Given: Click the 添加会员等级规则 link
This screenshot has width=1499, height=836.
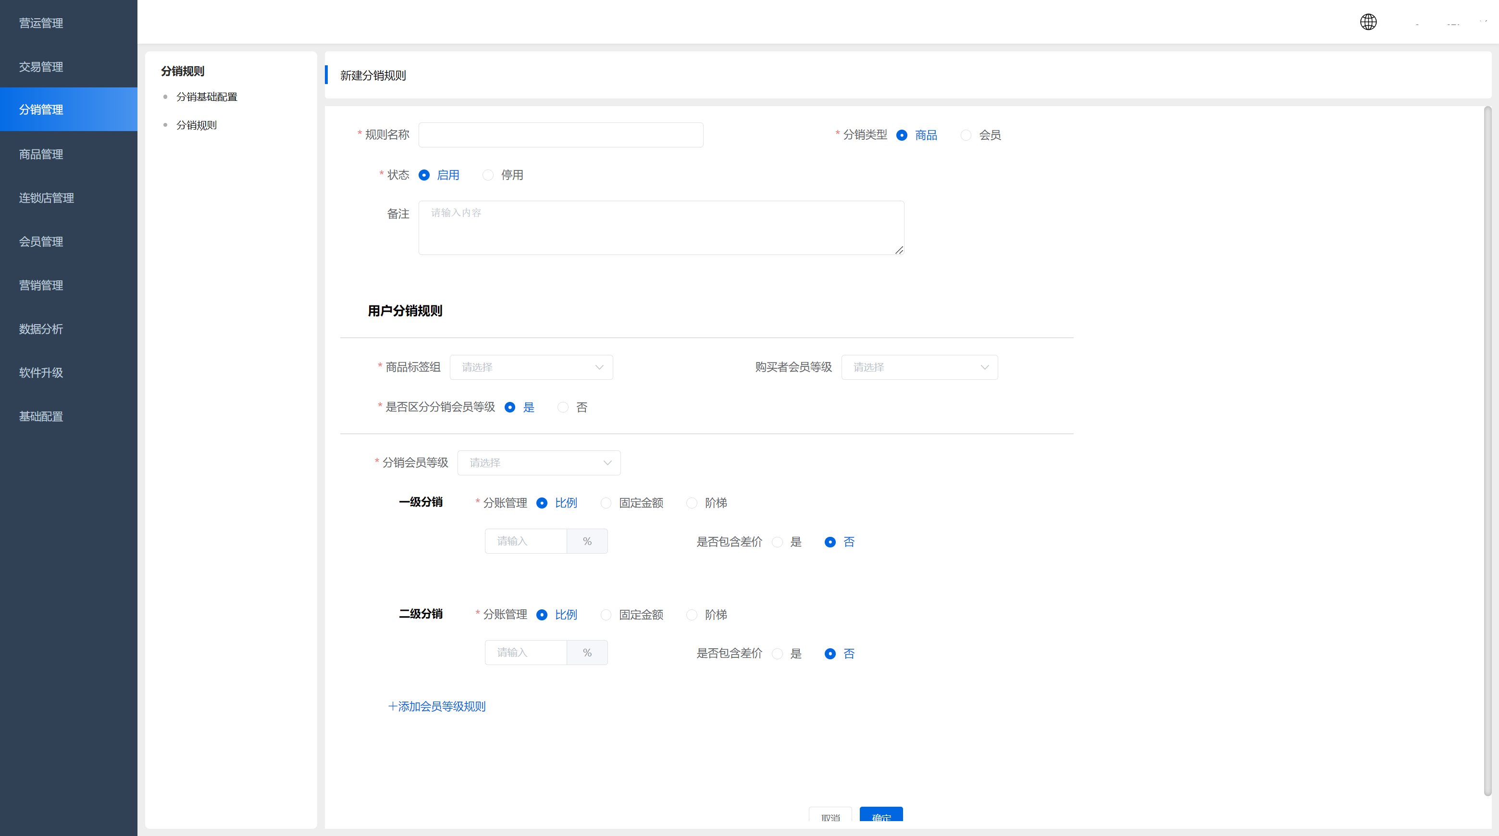Looking at the screenshot, I should tap(436, 706).
